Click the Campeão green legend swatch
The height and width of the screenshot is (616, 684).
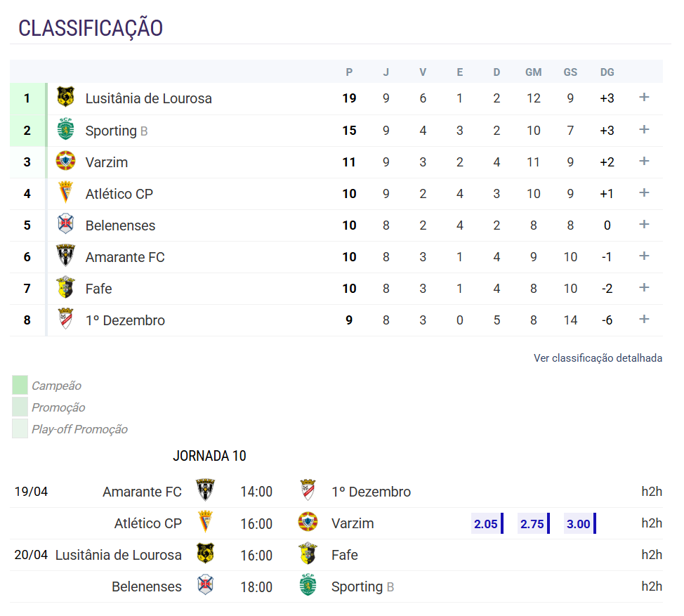(20, 385)
